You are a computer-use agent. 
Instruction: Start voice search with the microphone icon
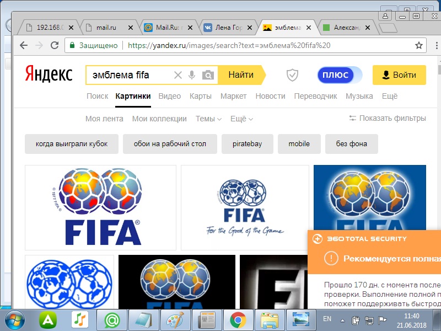tap(192, 75)
